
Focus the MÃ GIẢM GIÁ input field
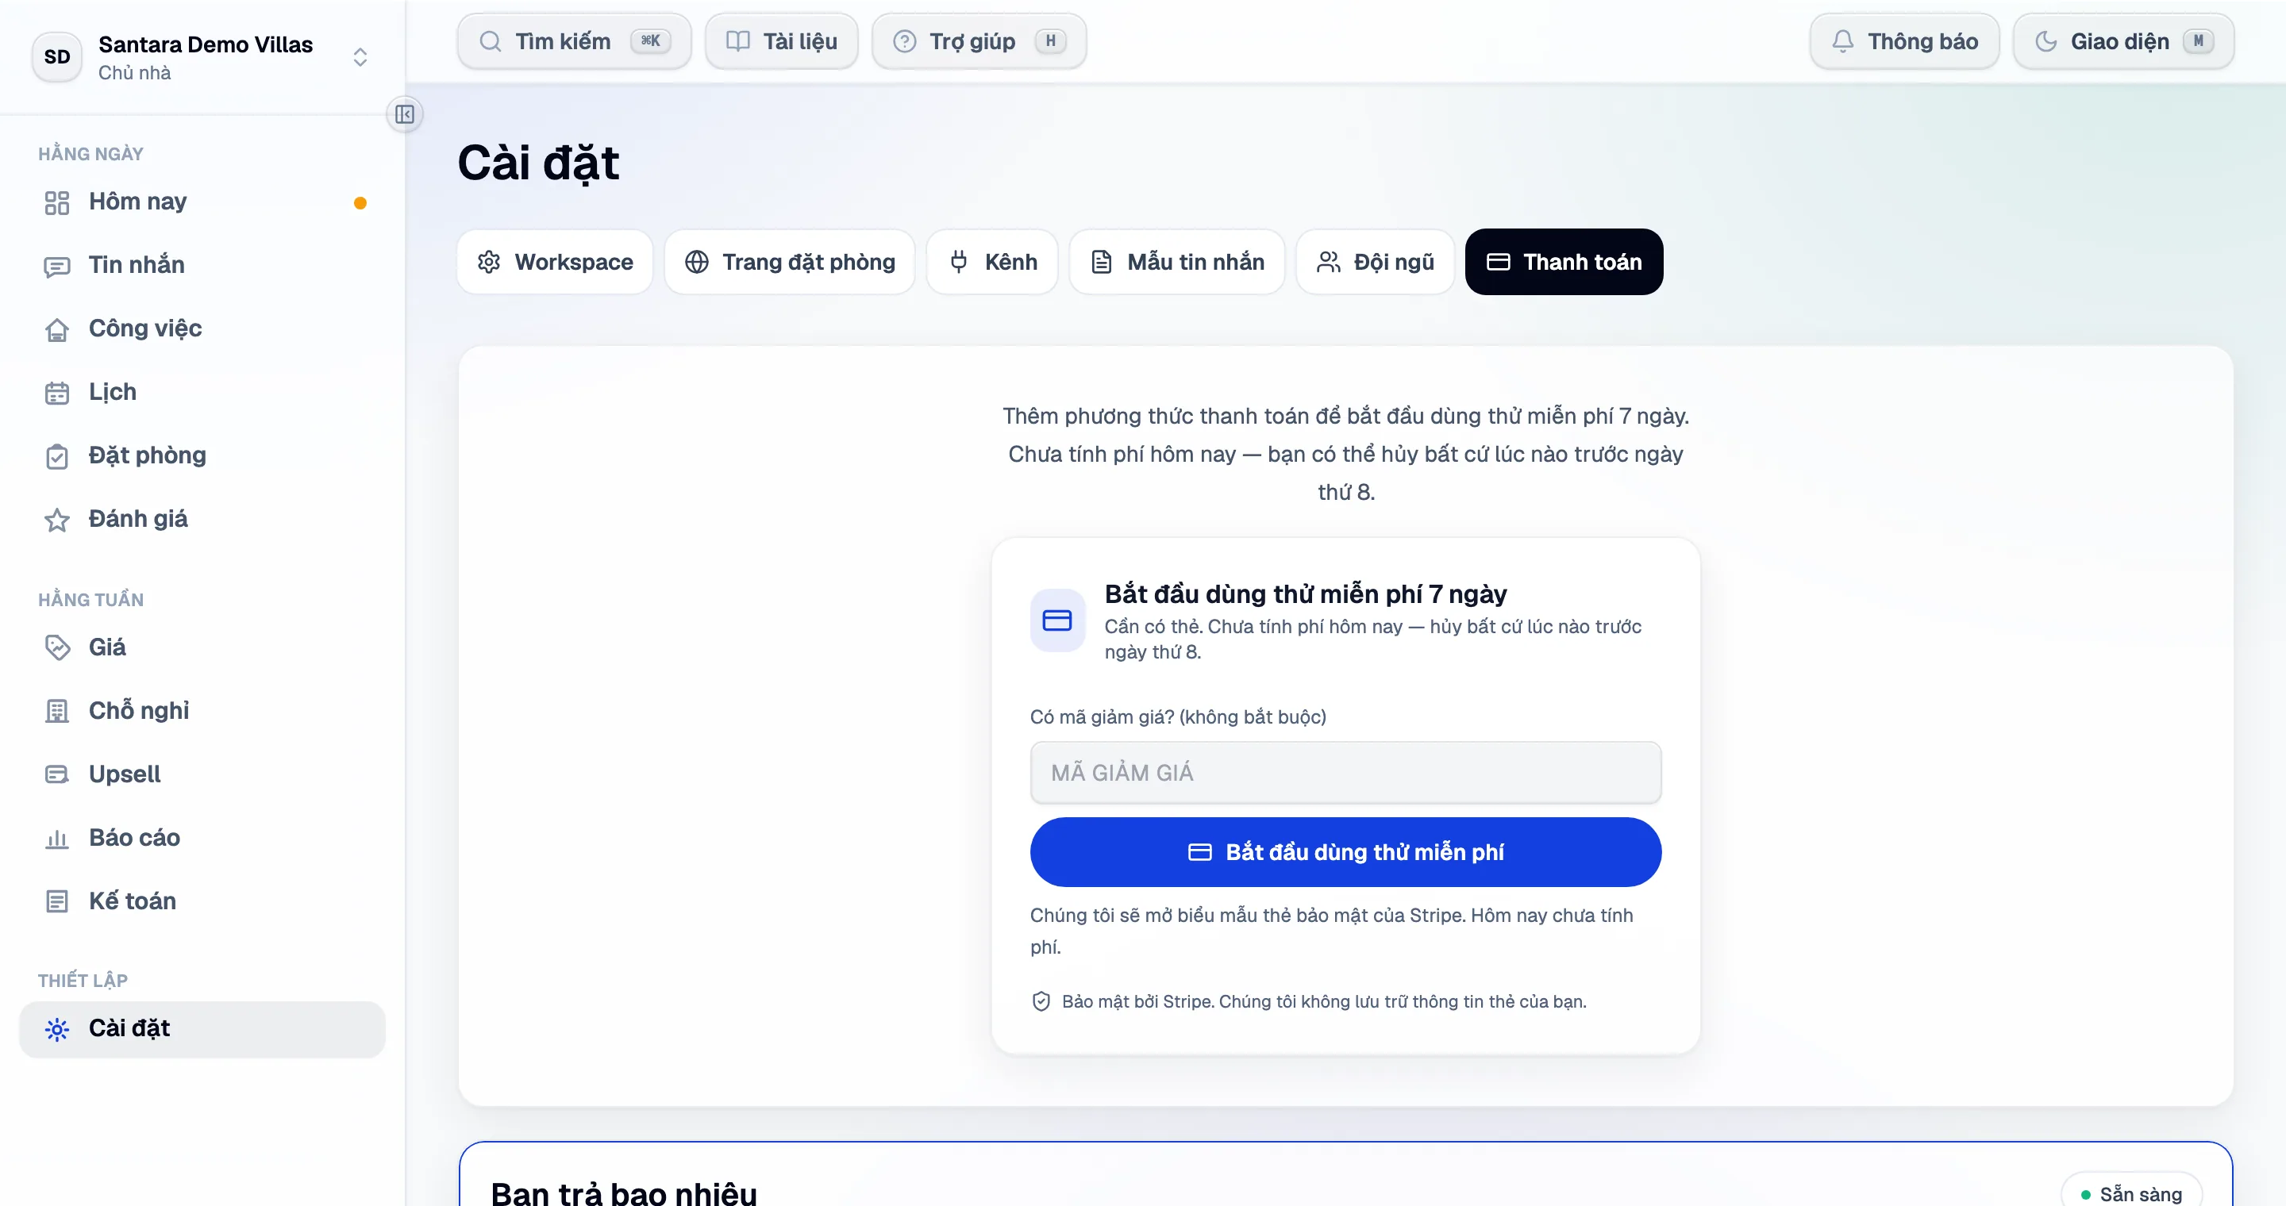(1345, 772)
